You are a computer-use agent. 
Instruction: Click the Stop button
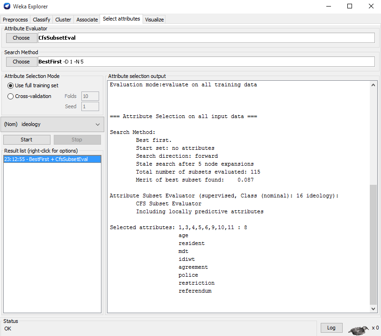click(x=77, y=140)
